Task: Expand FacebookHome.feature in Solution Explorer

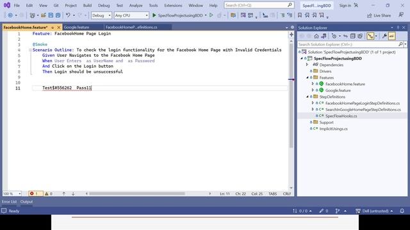Action: (313, 84)
